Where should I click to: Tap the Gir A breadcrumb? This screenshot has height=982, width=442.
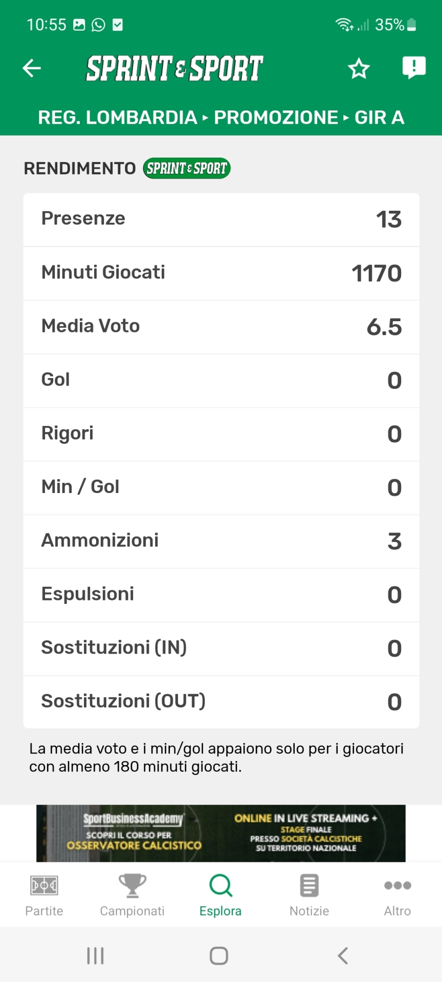(x=379, y=118)
